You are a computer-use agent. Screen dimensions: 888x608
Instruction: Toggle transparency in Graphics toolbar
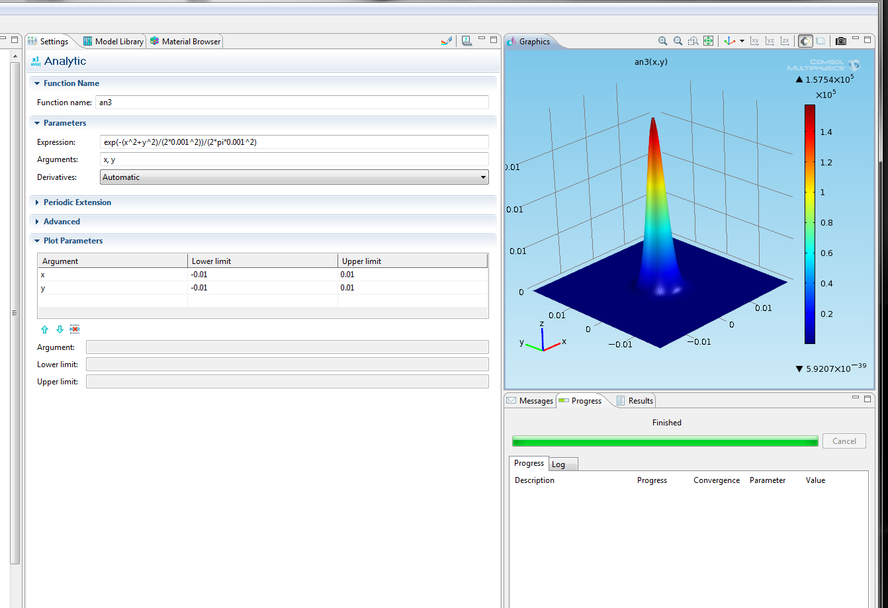821,41
